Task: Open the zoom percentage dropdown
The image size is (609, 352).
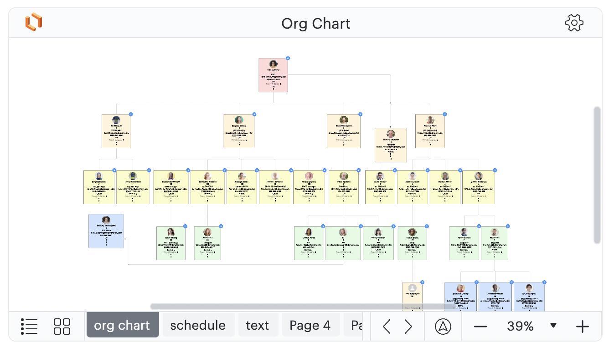Action: pyautogui.click(x=554, y=326)
